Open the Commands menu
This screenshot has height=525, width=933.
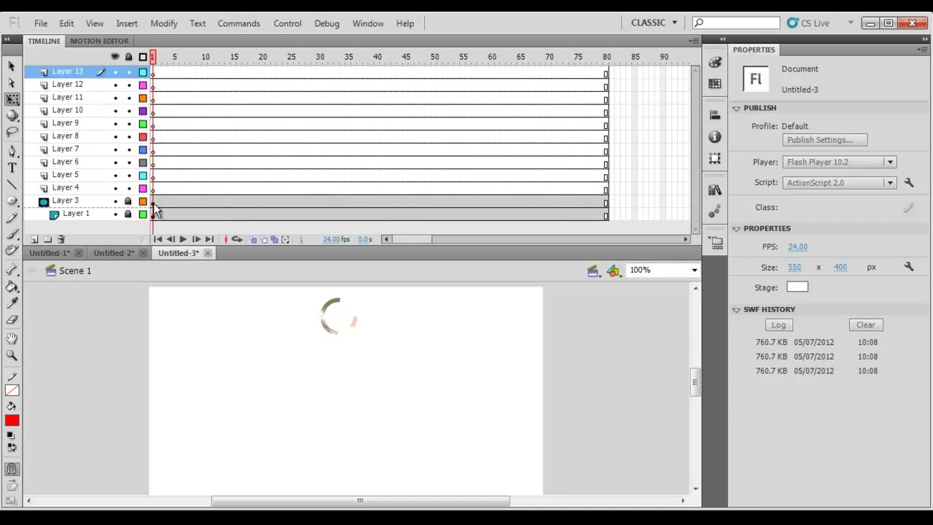pos(238,23)
